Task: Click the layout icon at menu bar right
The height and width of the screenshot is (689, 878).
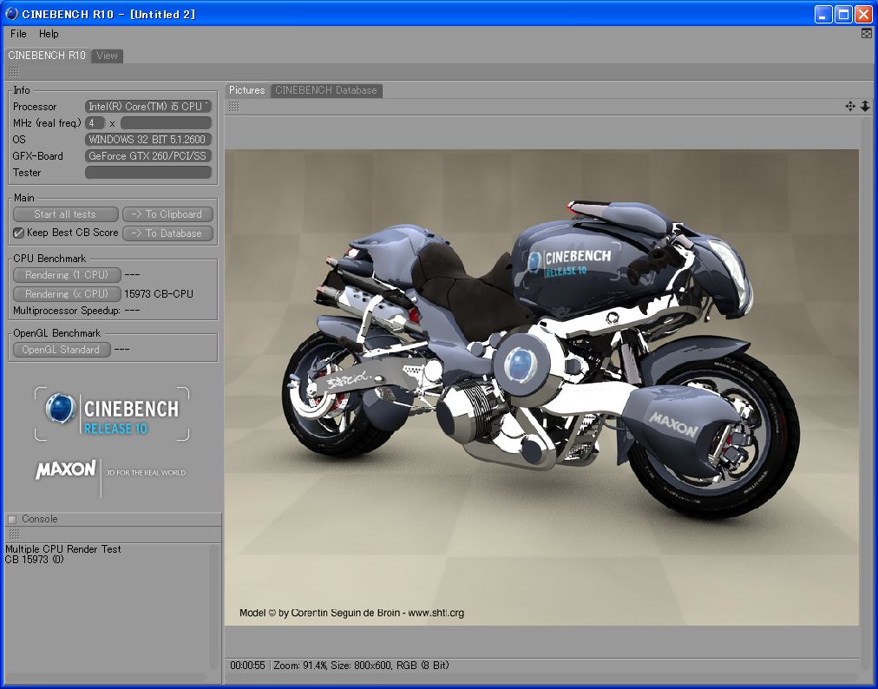Action: (x=866, y=34)
